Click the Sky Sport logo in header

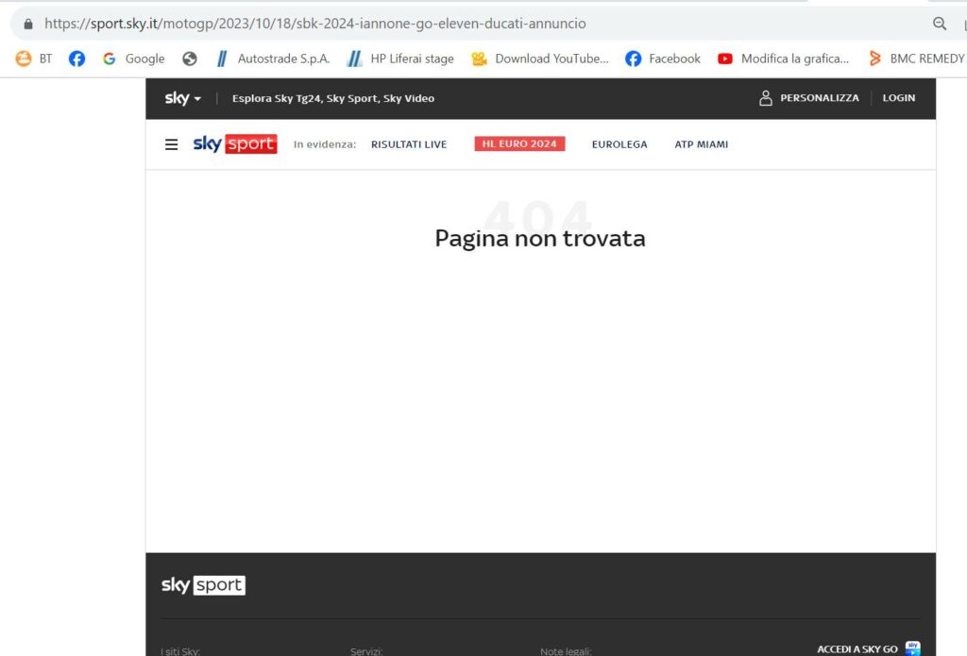[234, 144]
